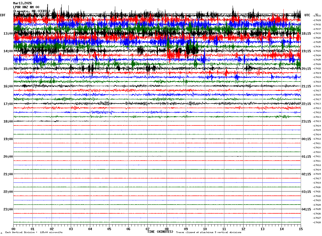Viewport: 322px width, 236px height.
Task: Click the 14 minute axis tick label
Action: 282,229
